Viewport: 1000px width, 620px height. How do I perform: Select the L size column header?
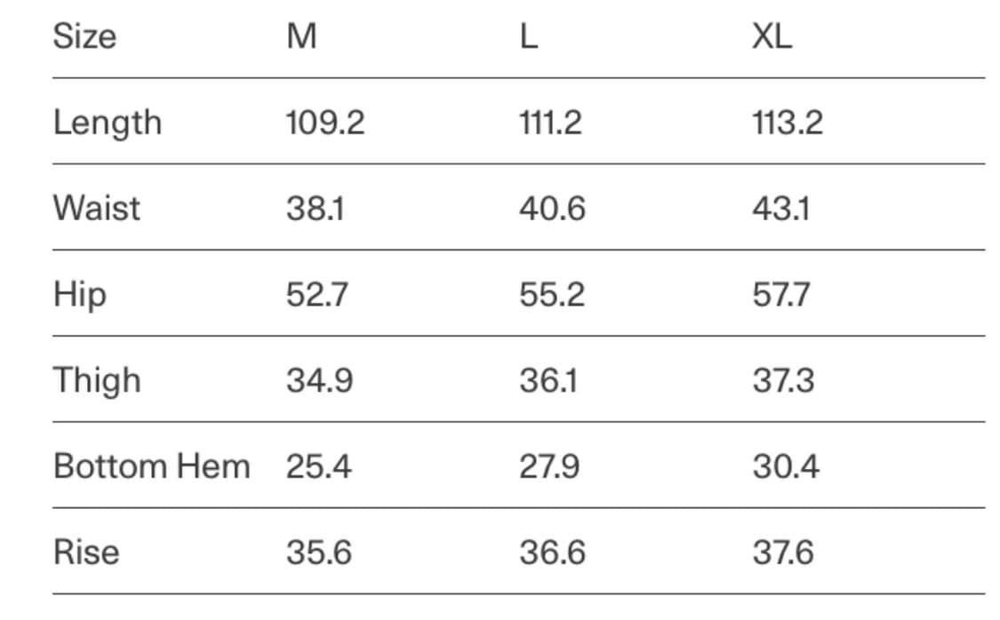click(x=528, y=37)
